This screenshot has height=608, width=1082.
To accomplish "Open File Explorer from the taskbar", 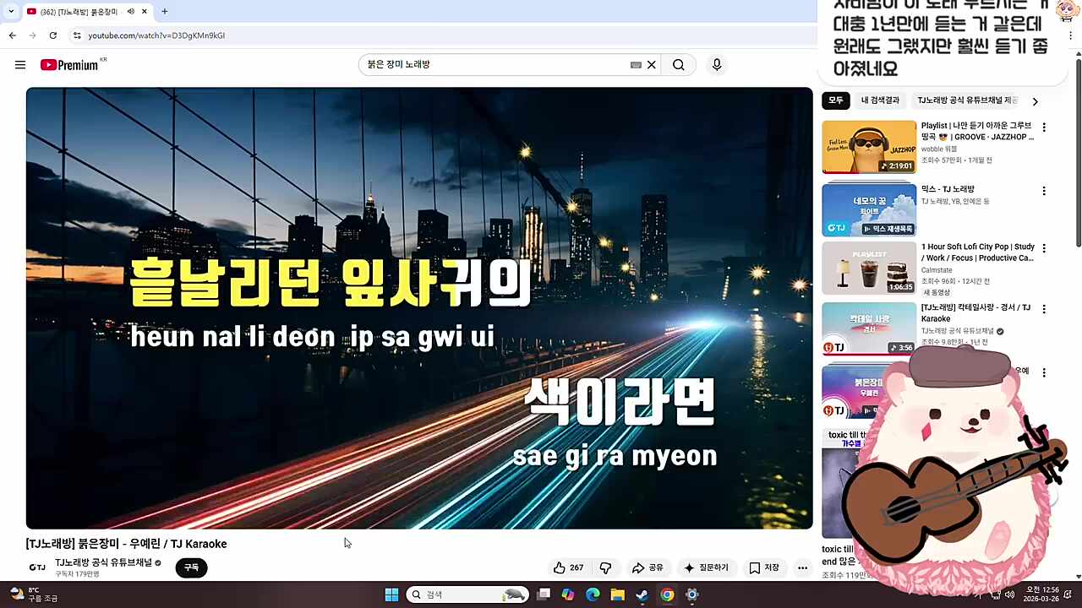I will point(618,594).
